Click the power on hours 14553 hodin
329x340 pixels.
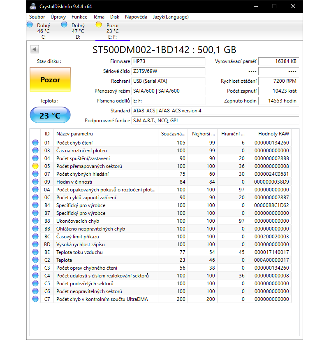(x=279, y=101)
